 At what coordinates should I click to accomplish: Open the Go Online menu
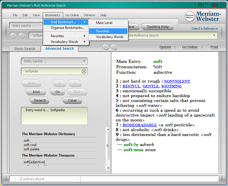tap(72, 15)
